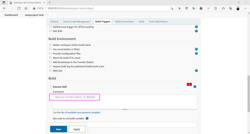The image size is (250, 134).
Task: Expand the testproject-test breadcrumb arrow
Action: pyautogui.click(x=48, y=15)
